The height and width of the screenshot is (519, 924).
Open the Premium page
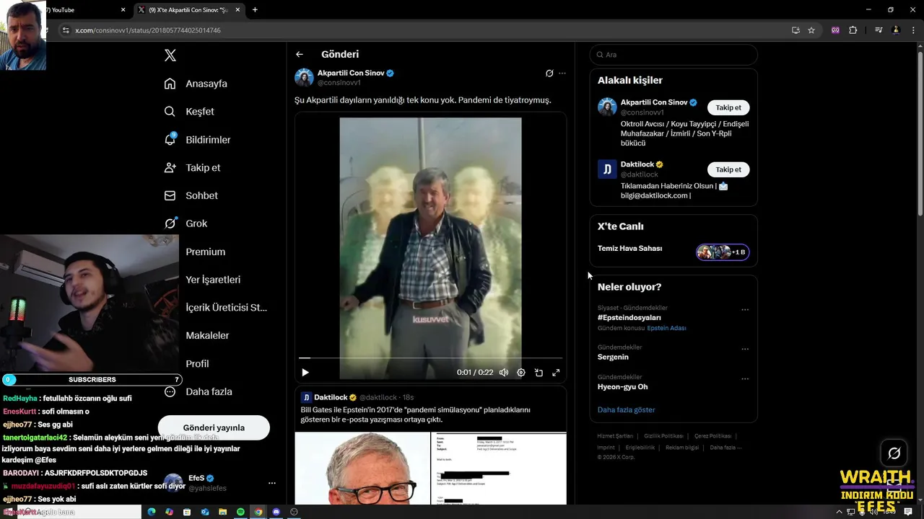pos(205,252)
